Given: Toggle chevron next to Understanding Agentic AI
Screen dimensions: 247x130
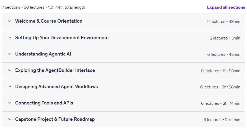Looking at the screenshot, I should click(10, 54).
